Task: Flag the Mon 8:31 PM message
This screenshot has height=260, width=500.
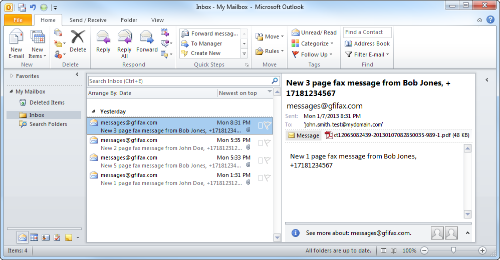Action: [x=268, y=125]
